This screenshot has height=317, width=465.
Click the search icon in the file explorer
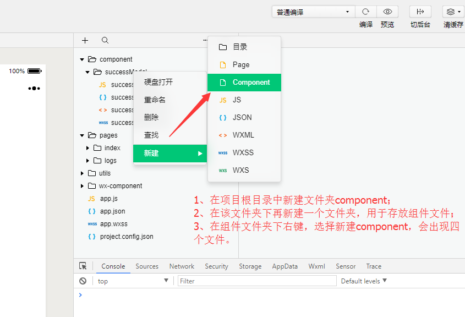point(106,40)
